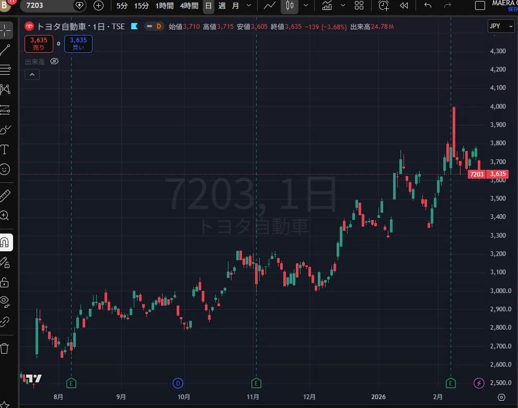The height and width of the screenshot is (408, 518).
Task: Click the 3,635 売り sell button
Action: pos(39,43)
